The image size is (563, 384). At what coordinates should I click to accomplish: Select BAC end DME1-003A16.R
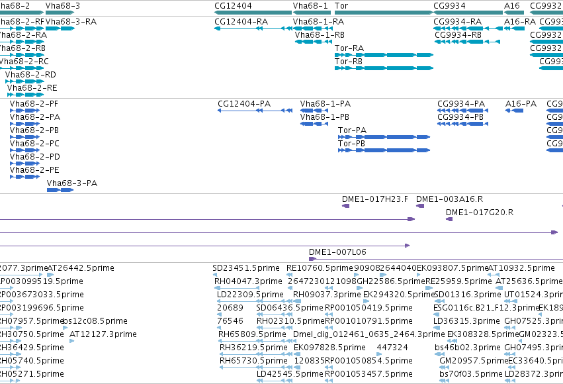coord(449,199)
